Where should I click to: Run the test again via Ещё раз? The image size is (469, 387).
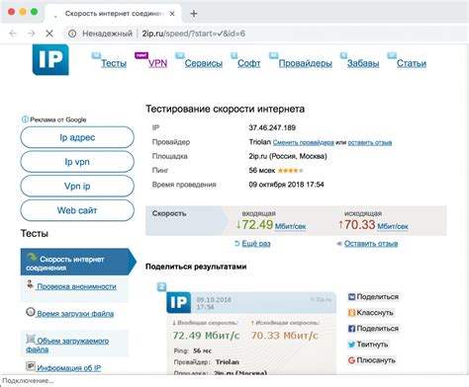[x=256, y=244]
